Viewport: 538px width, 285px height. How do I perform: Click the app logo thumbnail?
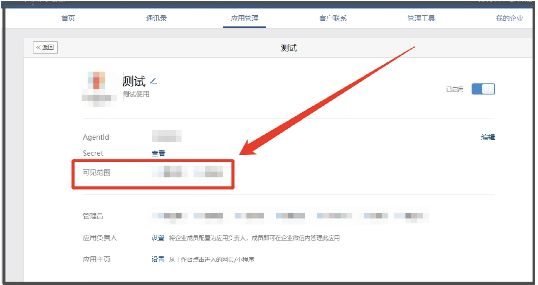pos(99,89)
